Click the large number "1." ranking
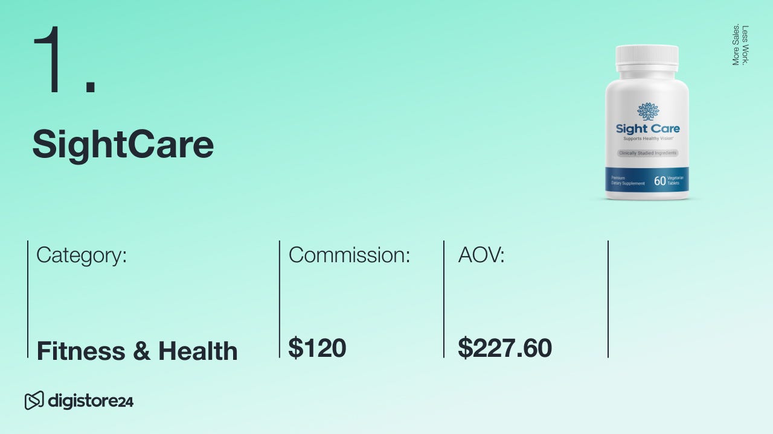The image size is (773, 434). click(x=65, y=60)
